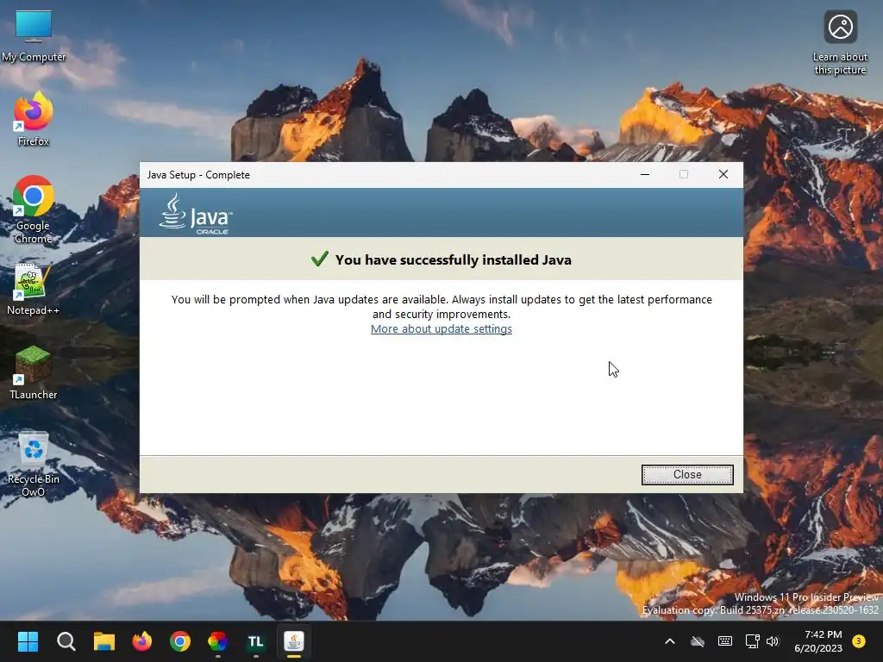Open taskbar Search
Viewport: 883px width, 662px height.
(x=66, y=641)
